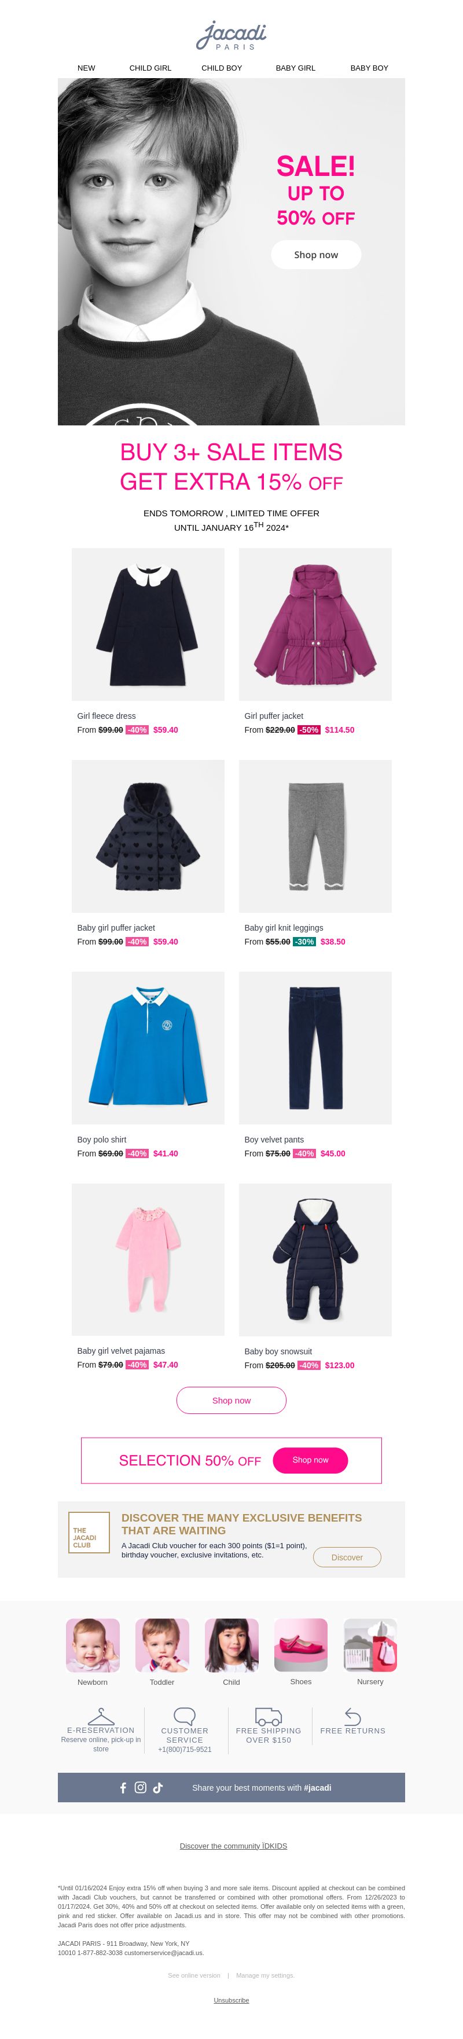Click Shop now on the sale banner
This screenshot has width=463, height=2039.
pos(316,255)
